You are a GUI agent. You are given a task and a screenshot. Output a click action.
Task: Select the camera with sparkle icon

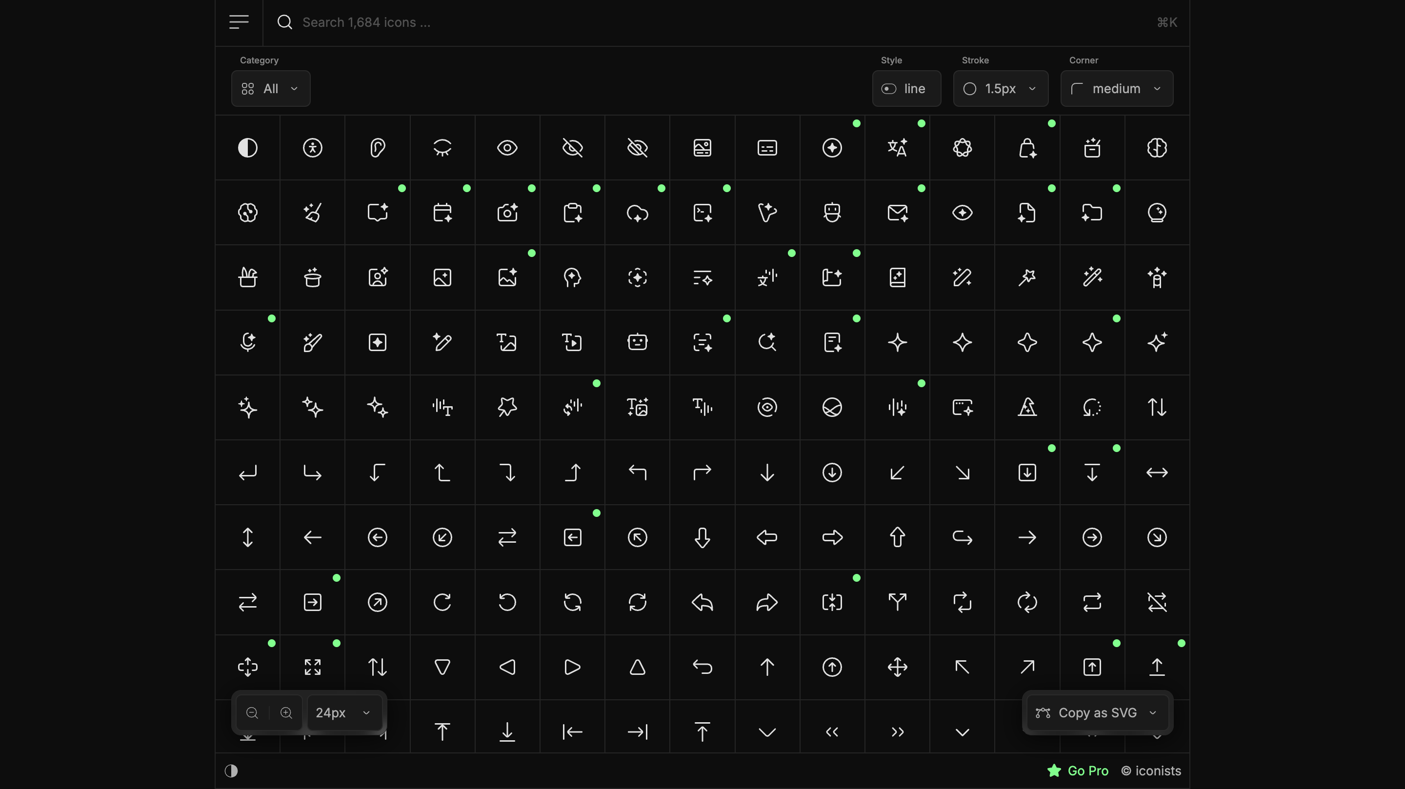[x=507, y=213]
